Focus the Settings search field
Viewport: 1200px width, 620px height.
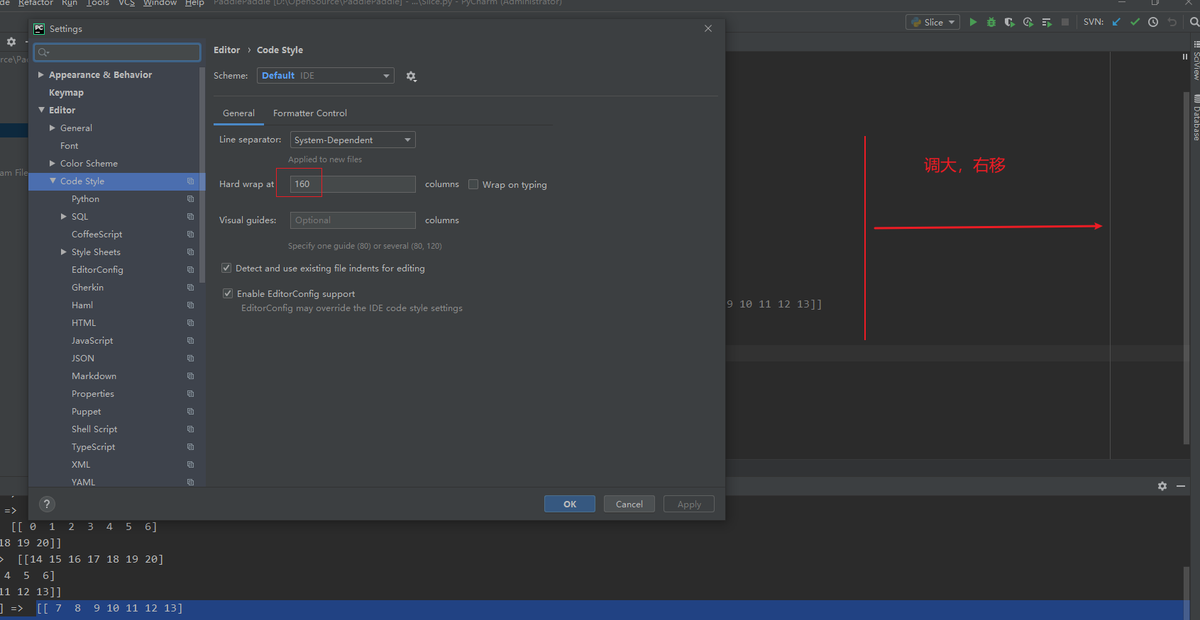click(118, 52)
